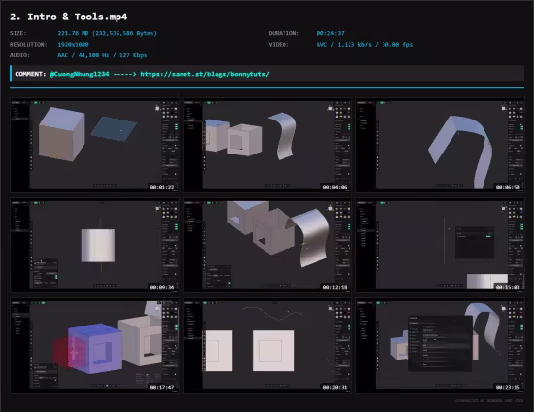Click the audio value AAC / 44,100 Hz
The image size is (534, 412).
(102, 55)
